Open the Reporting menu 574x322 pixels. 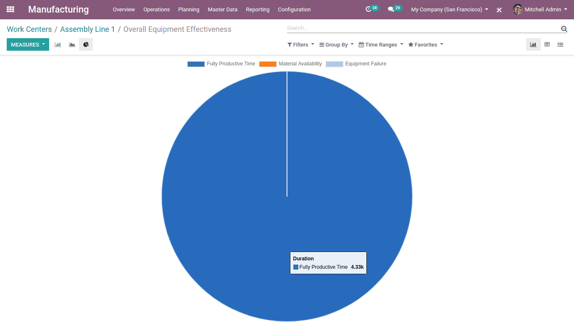click(258, 9)
